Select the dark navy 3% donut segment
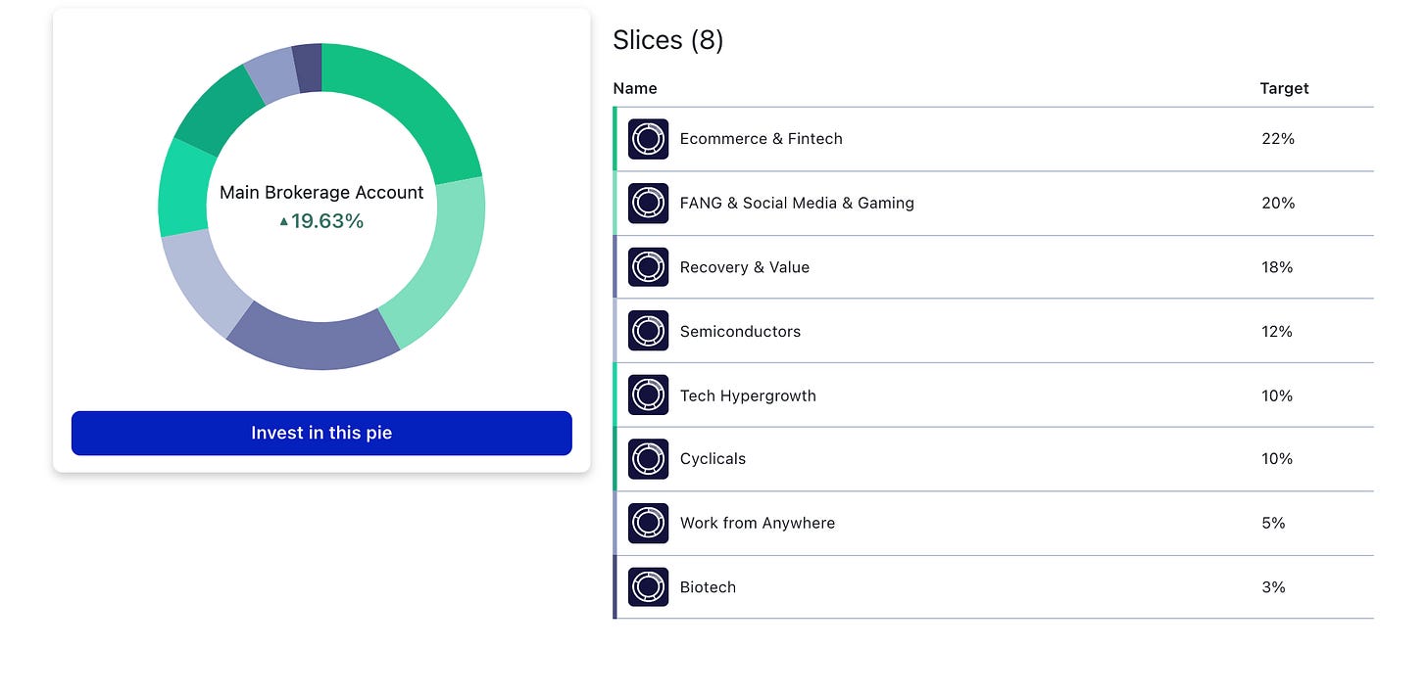Image resolution: width=1427 pixels, height=696 pixels. (308, 68)
